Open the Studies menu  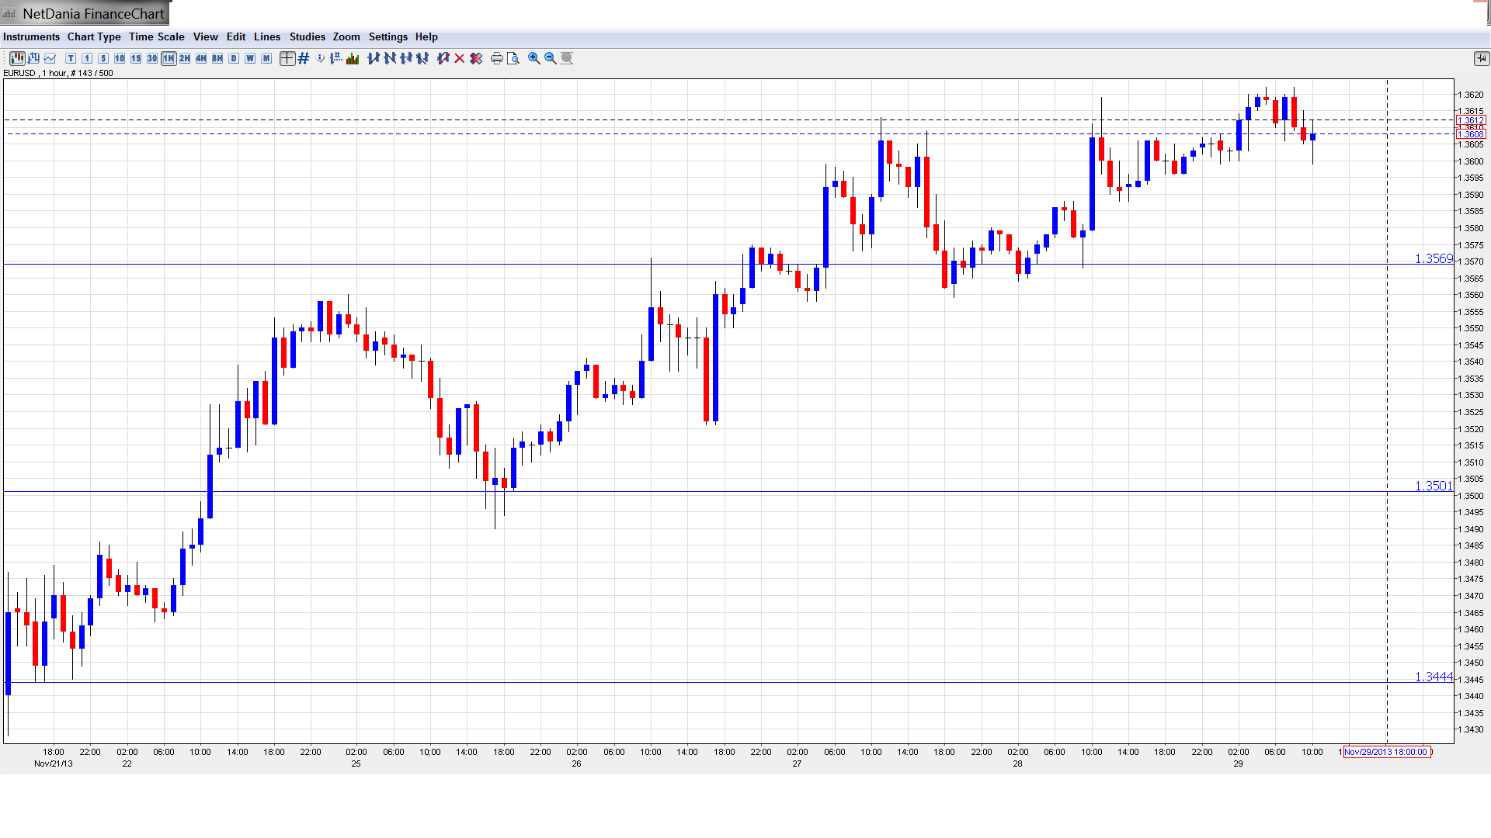tap(307, 36)
